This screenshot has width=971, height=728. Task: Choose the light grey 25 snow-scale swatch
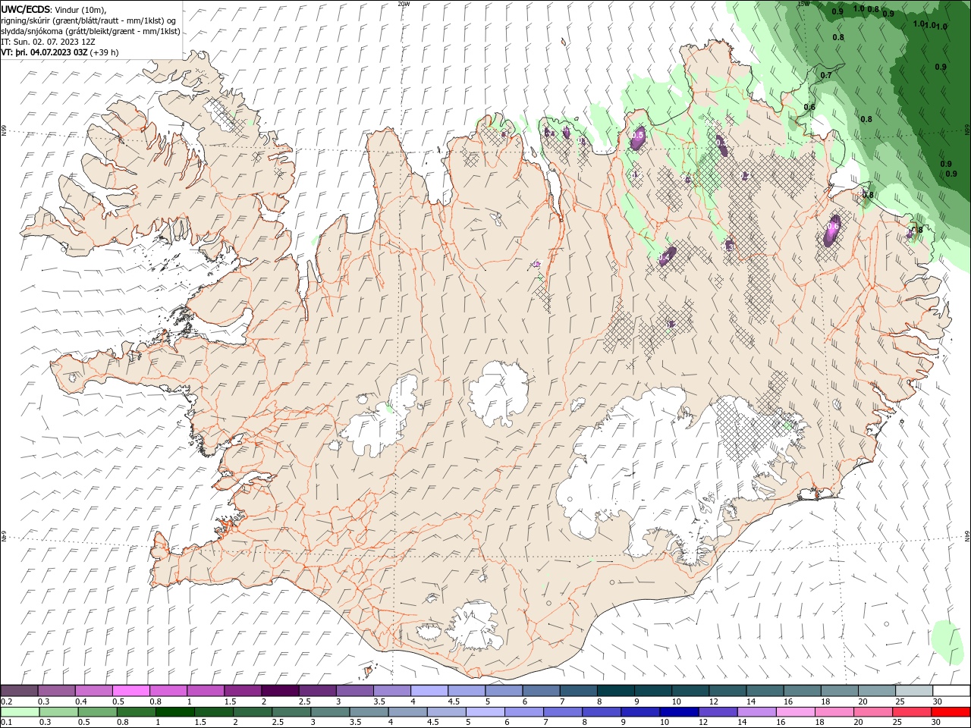point(913,691)
